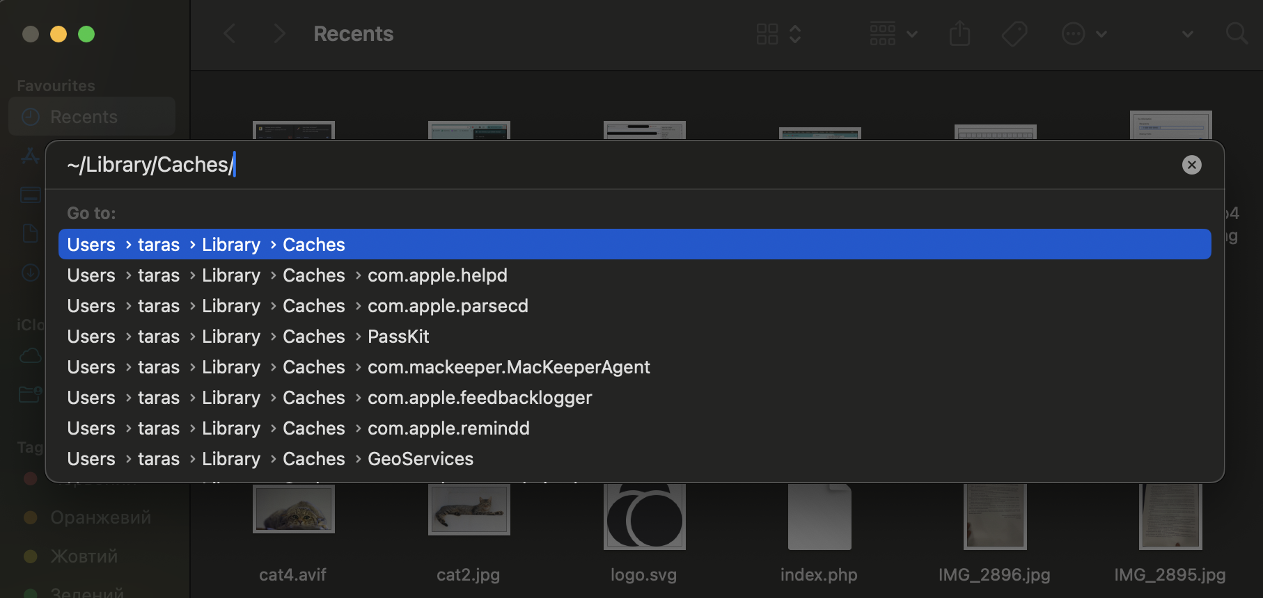Select Recents in the sidebar
Image resolution: width=1263 pixels, height=598 pixels.
pos(92,117)
